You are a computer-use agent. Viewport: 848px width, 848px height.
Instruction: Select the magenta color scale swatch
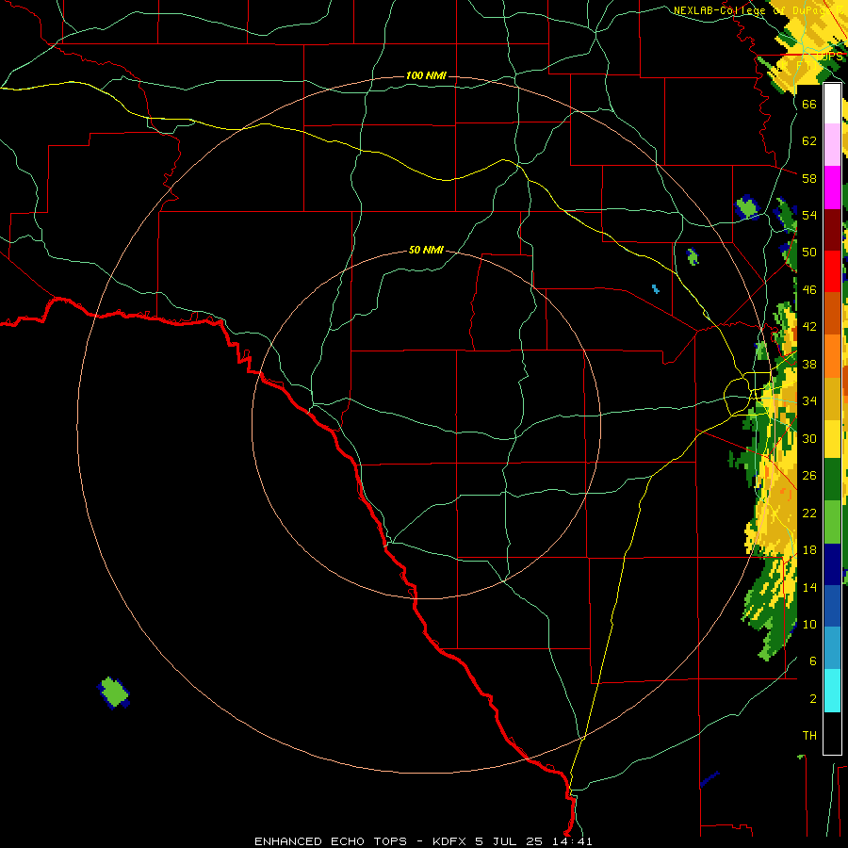pyautogui.click(x=832, y=188)
